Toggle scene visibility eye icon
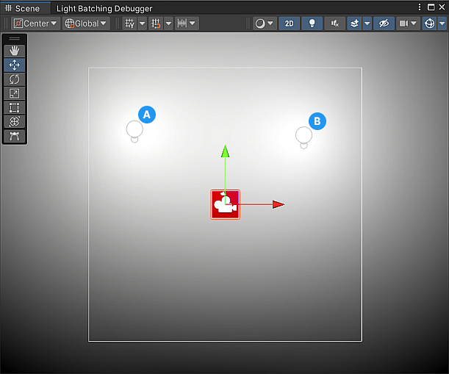The height and width of the screenshot is (374, 449). point(383,24)
